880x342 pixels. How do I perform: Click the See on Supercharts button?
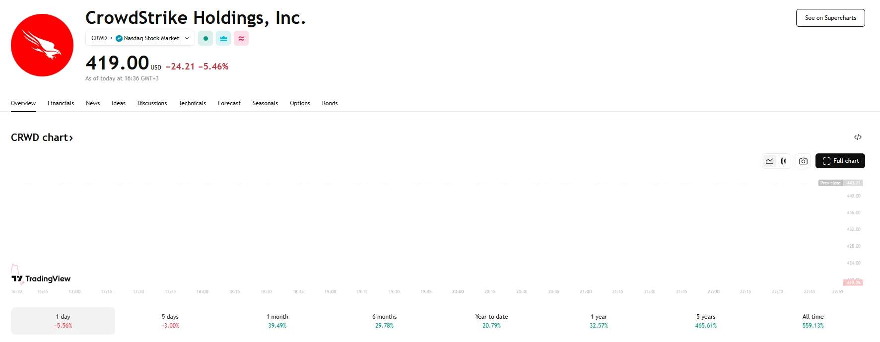[x=830, y=17]
